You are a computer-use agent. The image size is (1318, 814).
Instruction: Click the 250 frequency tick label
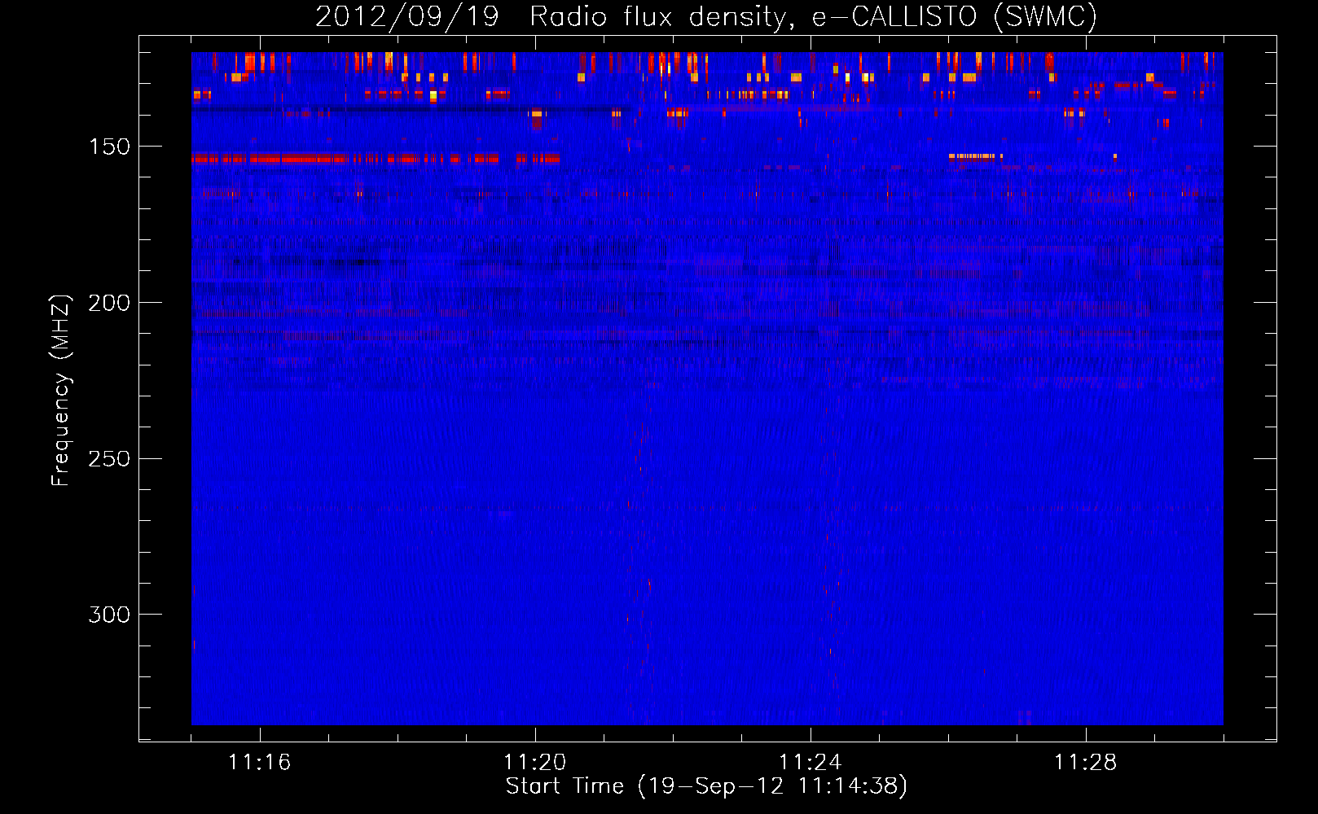point(109,459)
